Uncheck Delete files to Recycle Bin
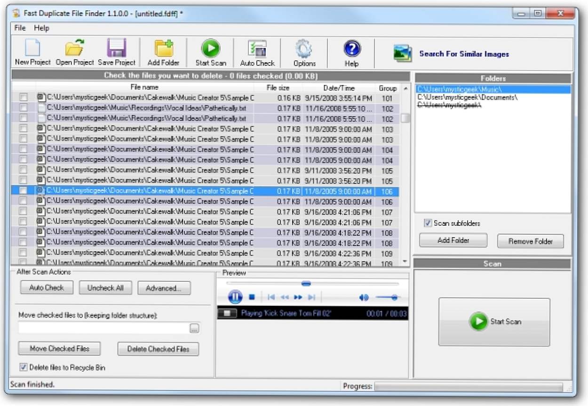 24,367
